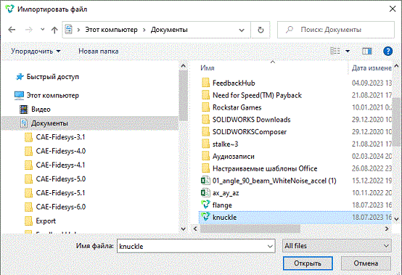This screenshot has height=275, width=402.
Task: Select the Rockstar Games folder icon
Action: (205, 107)
